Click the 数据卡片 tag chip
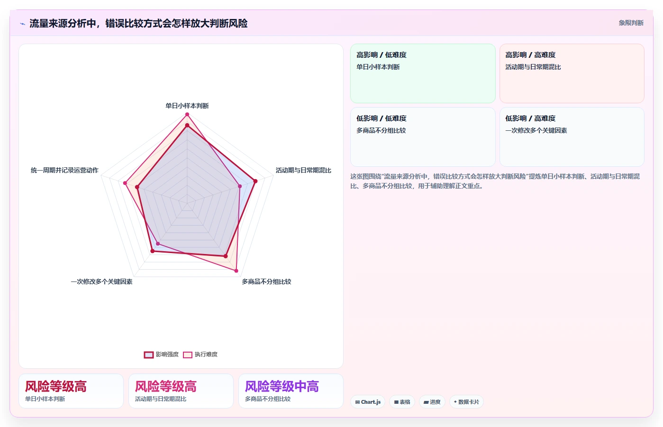Viewport: 663px width, 427px height. click(x=466, y=402)
